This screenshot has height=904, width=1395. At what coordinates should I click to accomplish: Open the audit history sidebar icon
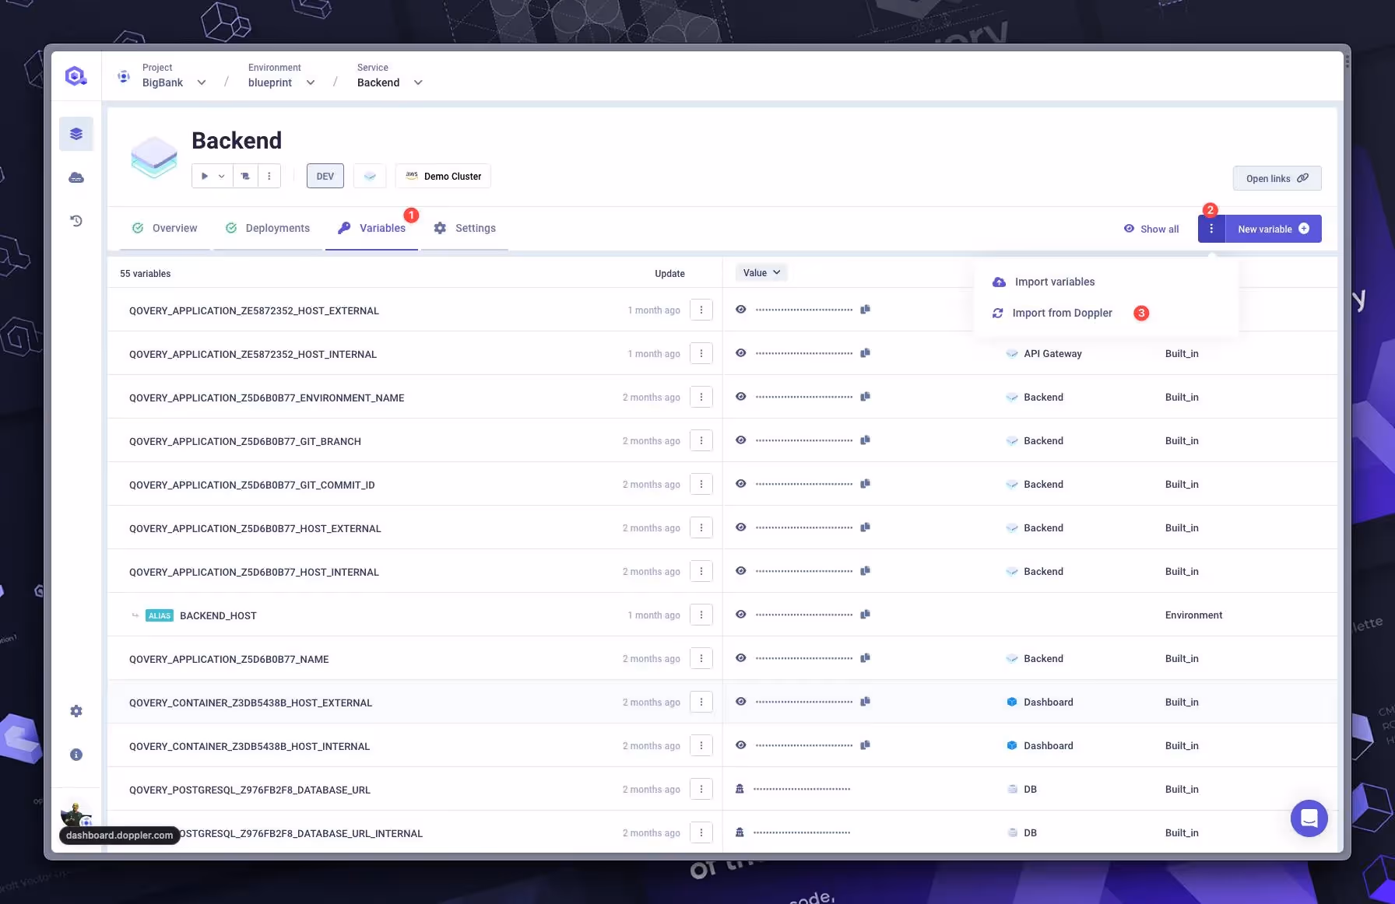point(76,221)
